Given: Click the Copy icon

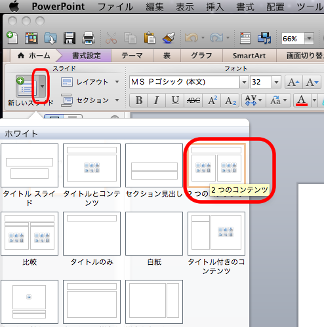Looking at the screenshot, I should (131, 38).
